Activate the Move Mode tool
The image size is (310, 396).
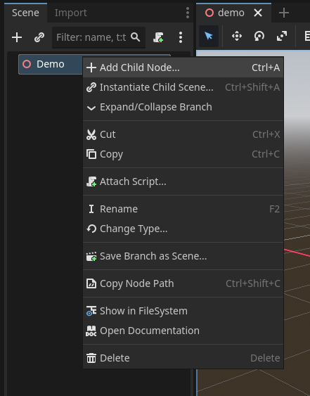pyautogui.click(x=237, y=36)
